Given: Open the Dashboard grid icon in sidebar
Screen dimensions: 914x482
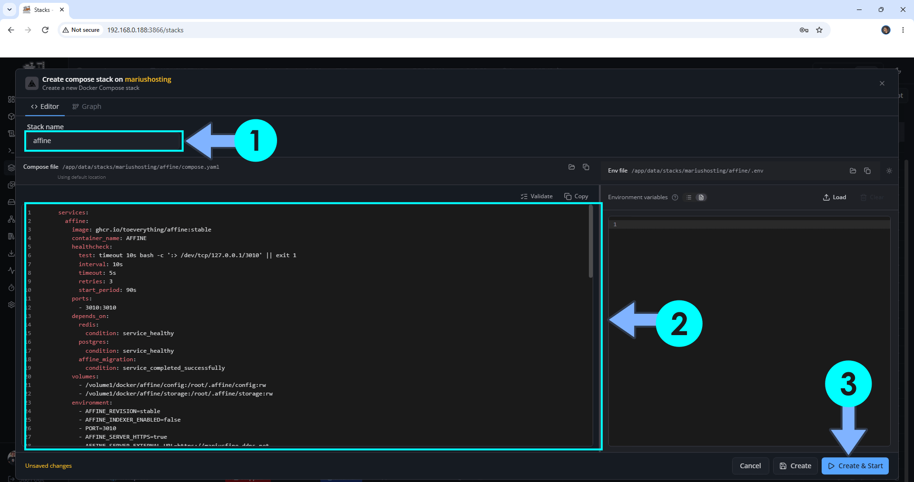Looking at the screenshot, I should (x=11, y=99).
